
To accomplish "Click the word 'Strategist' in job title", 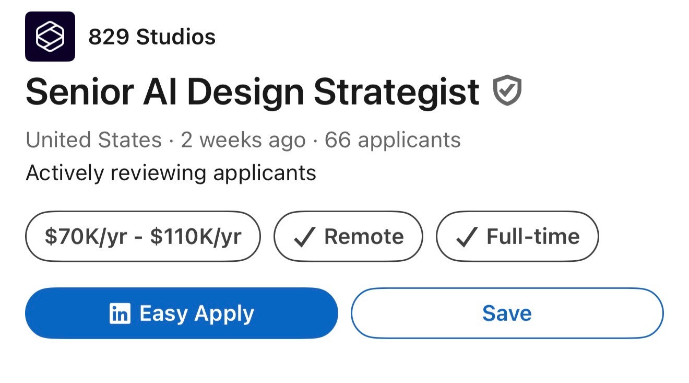I will 396,92.
